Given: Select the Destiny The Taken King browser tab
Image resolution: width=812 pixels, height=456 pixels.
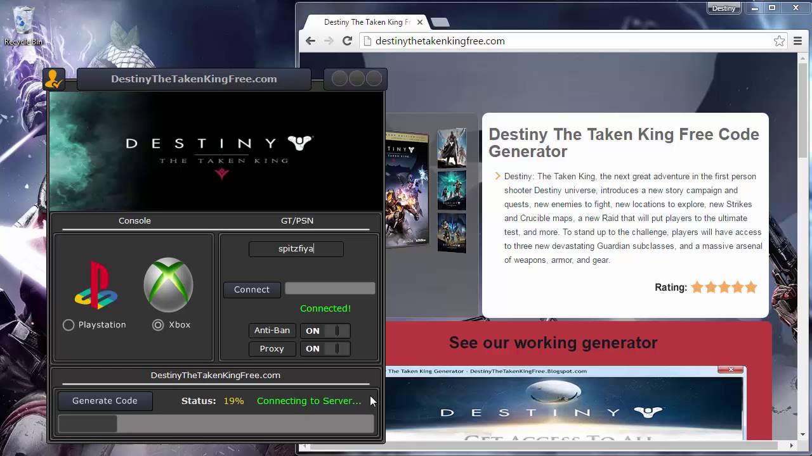Looking at the screenshot, I should 367,22.
